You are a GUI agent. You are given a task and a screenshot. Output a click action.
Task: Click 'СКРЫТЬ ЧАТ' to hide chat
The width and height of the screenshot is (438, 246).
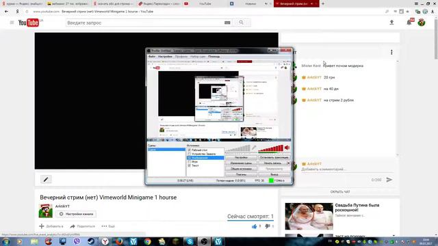[x=340, y=192]
